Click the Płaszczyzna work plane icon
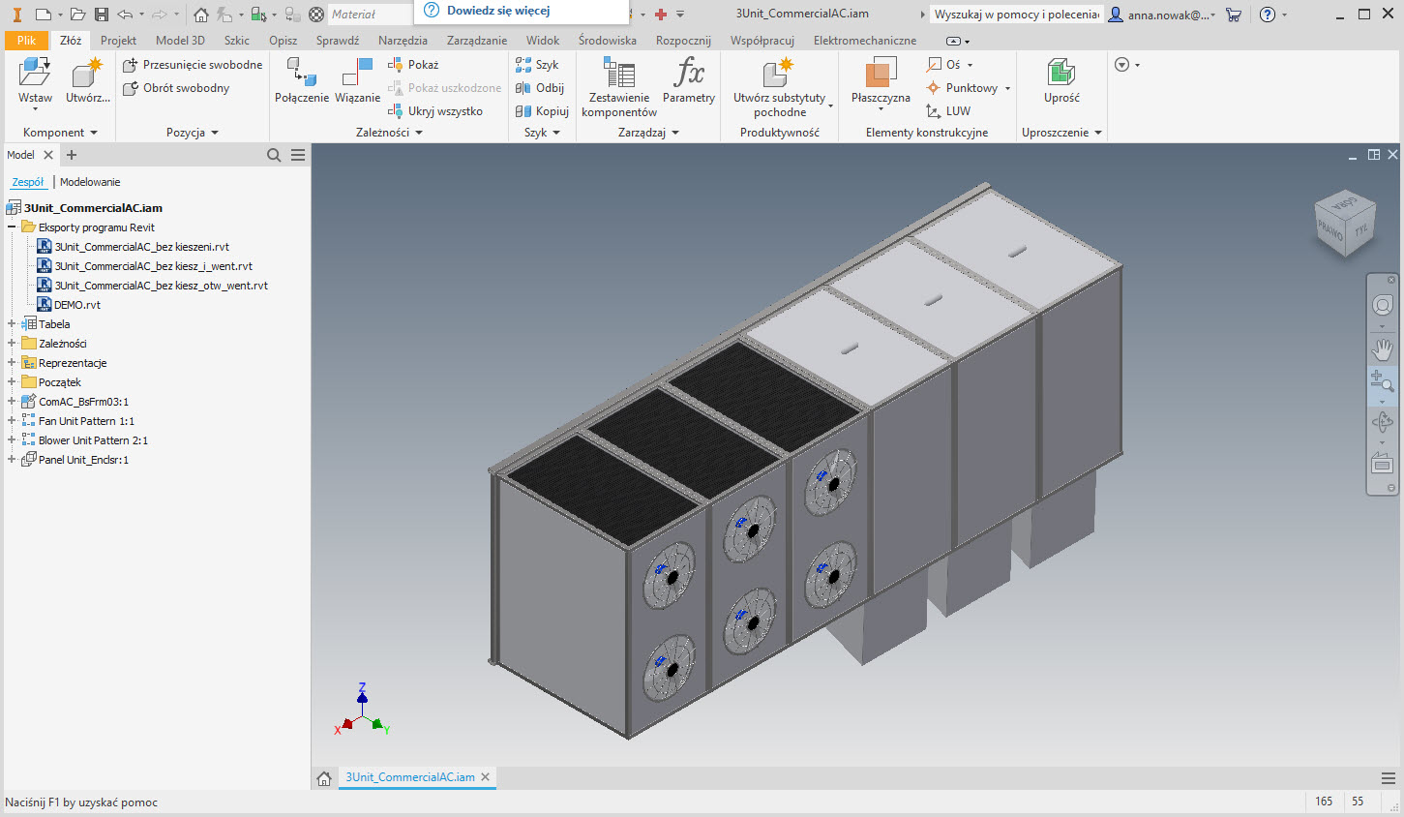The height and width of the screenshot is (817, 1404). pyautogui.click(x=880, y=75)
